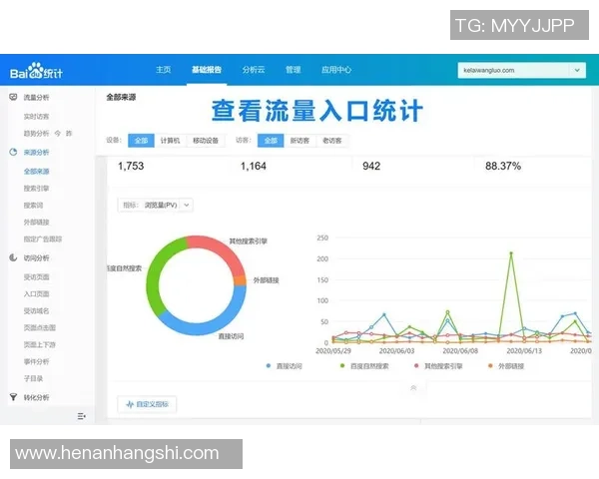Click 今 shortcut next to 趋势分析
Viewport: 599px width, 479px height.
tap(58, 134)
